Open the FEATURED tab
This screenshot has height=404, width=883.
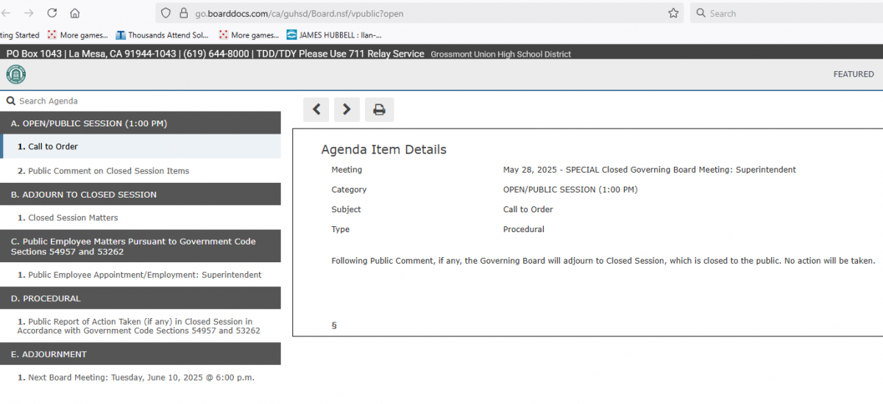853,74
